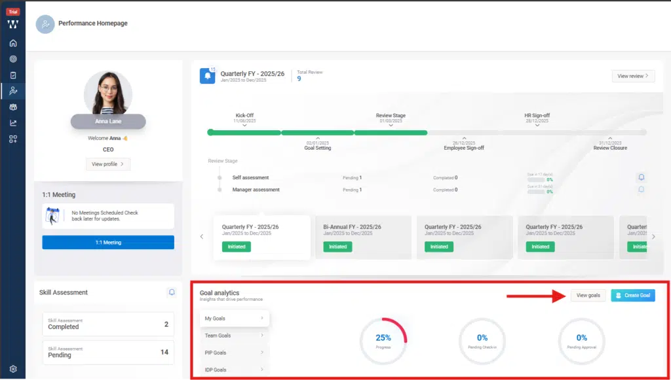The image size is (671, 380).
Task: Open the Teams icon in left sidebar
Action: click(13, 107)
